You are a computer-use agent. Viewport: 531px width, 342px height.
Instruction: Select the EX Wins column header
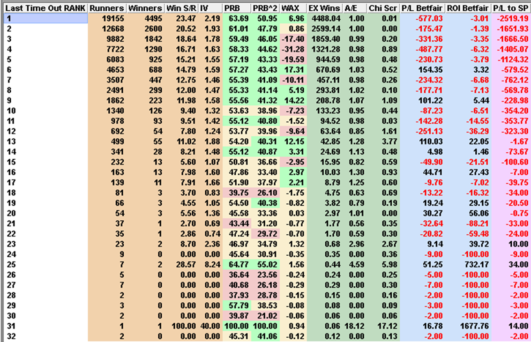pyautogui.click(x=325, y=8)
